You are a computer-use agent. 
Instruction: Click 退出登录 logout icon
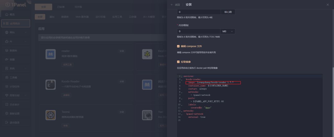coord(7,122)
